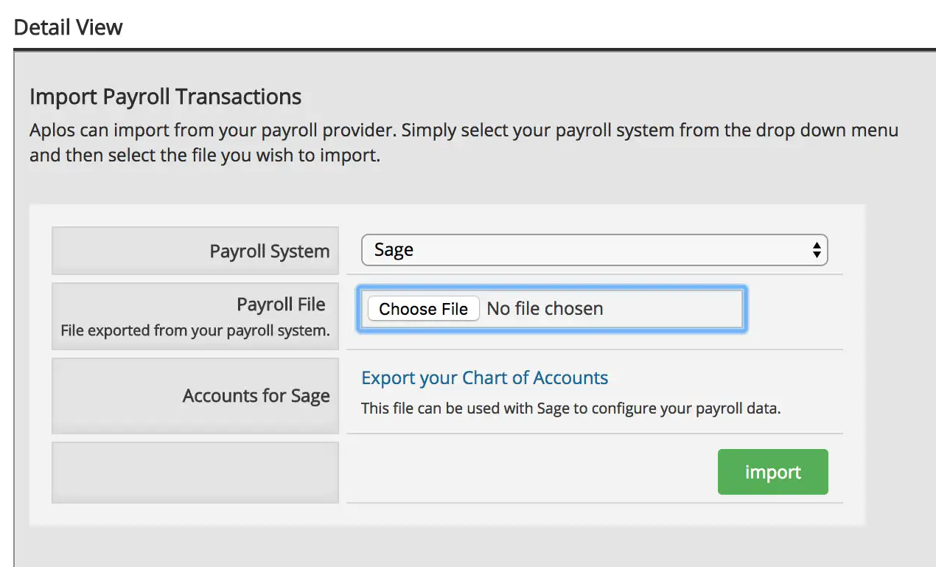This screenshot has width=936, height=567.
Task: Click the Detail View heading
Action: coord(69,27)
